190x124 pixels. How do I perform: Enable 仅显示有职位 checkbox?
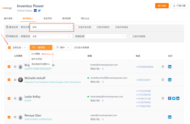click(95, 27)
